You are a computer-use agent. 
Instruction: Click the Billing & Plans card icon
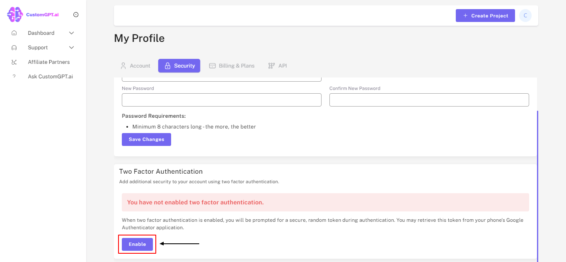pyautogui.click(x=212, y=65)
